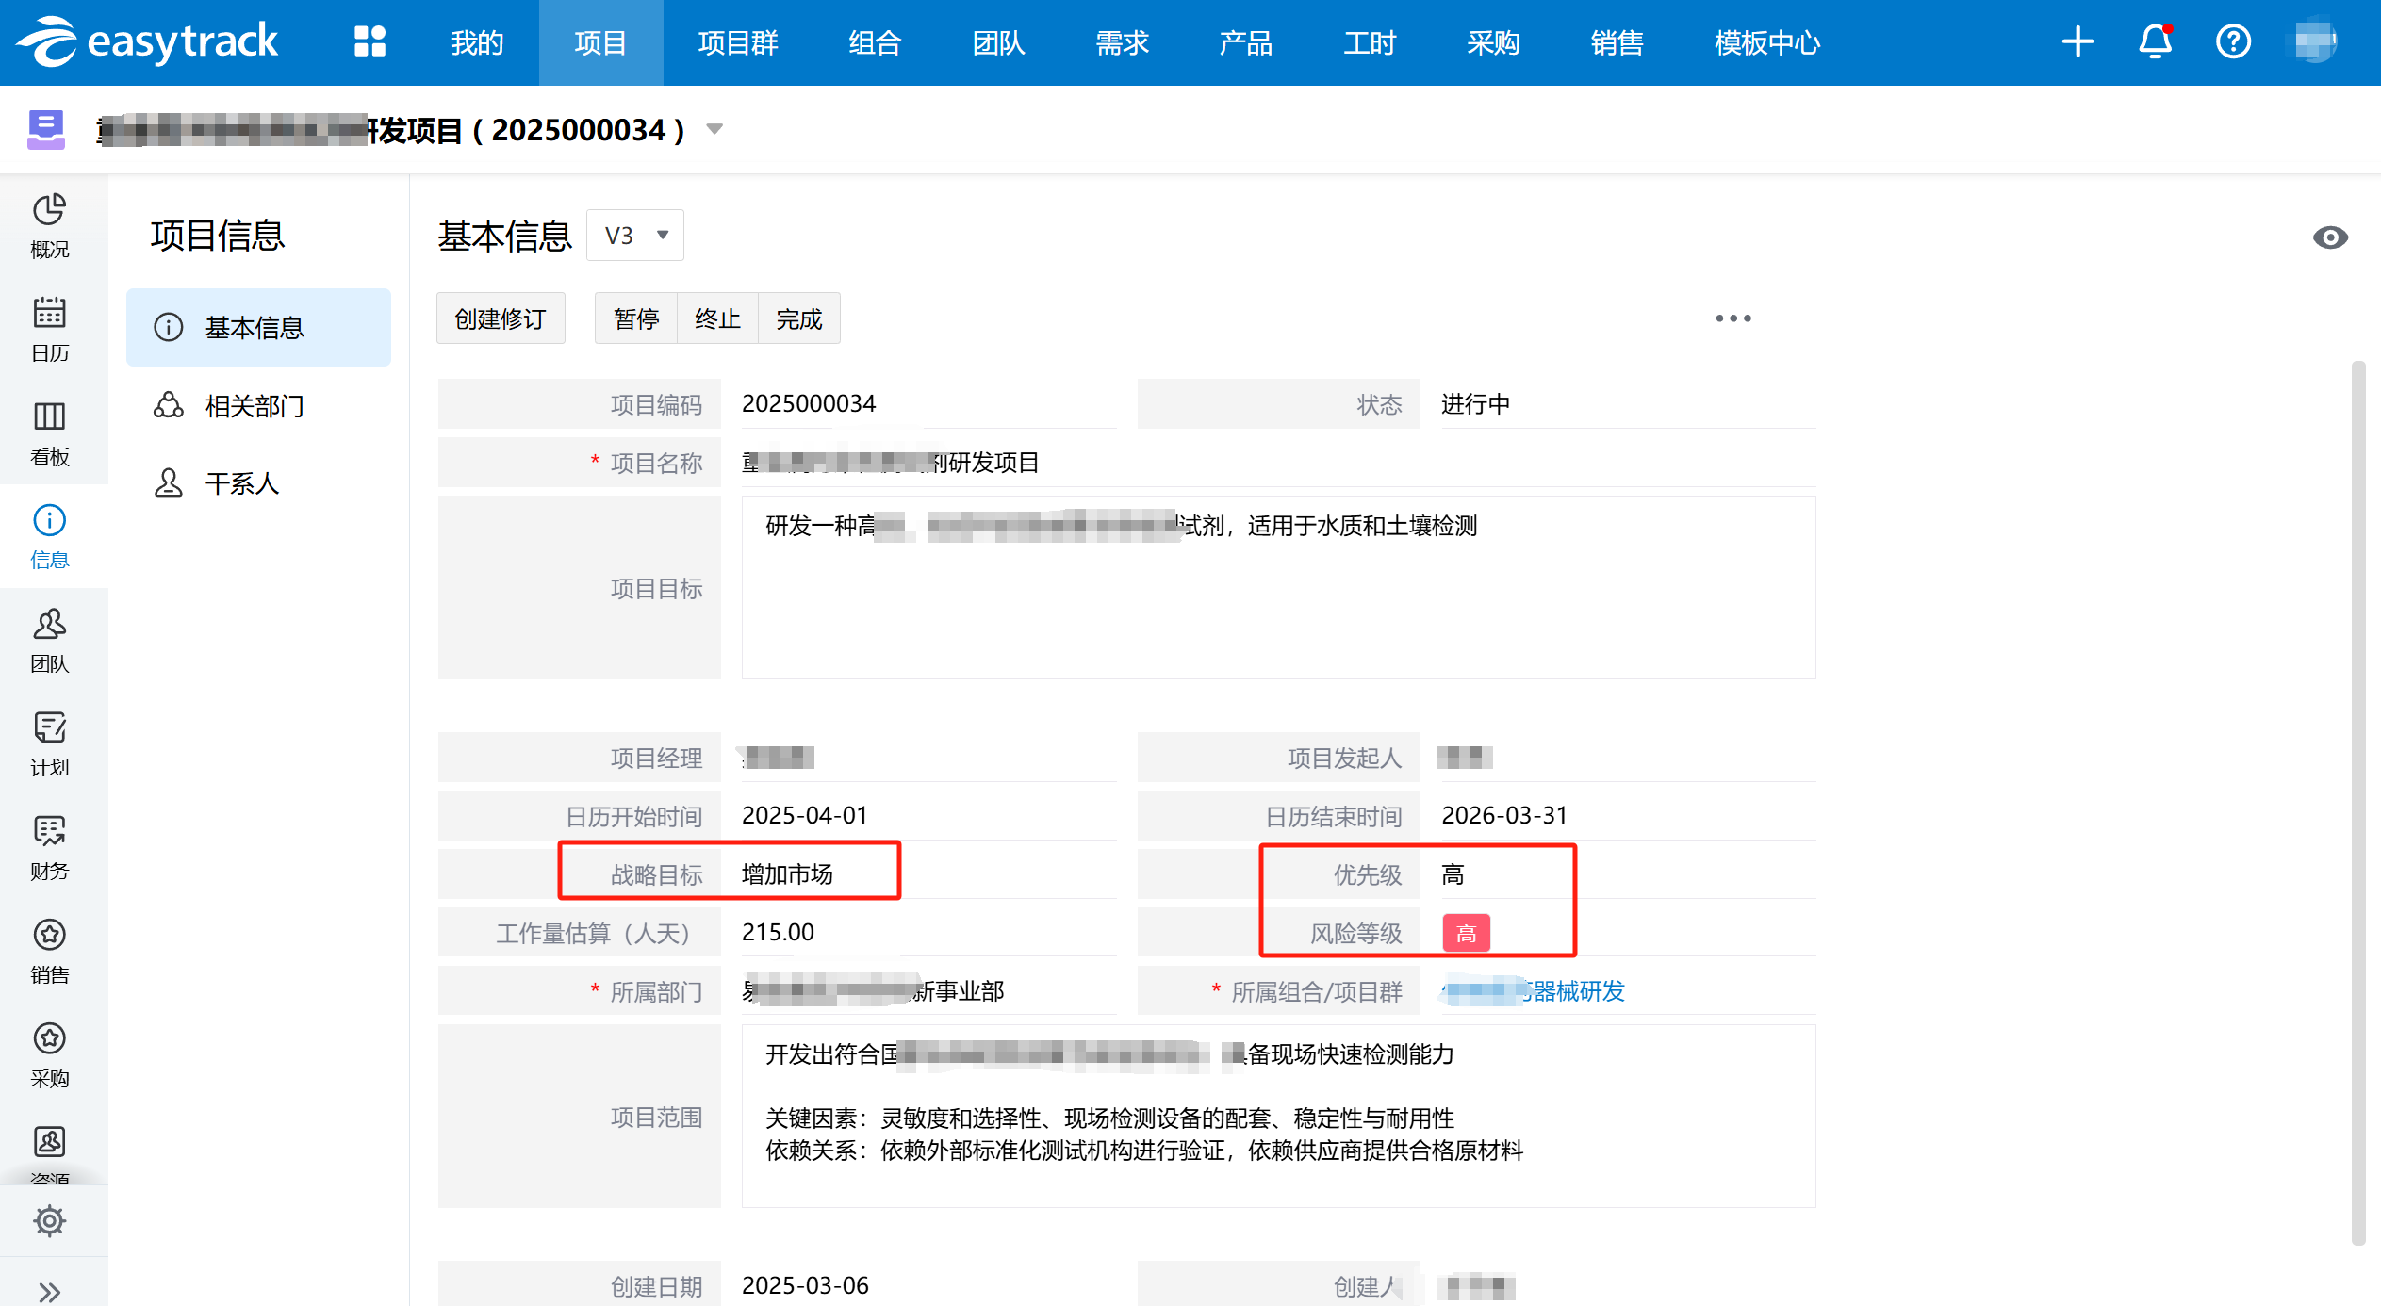Expand the project title dropdown arrow
The width and height of the screenshot is (2381, 1306).
714,129
